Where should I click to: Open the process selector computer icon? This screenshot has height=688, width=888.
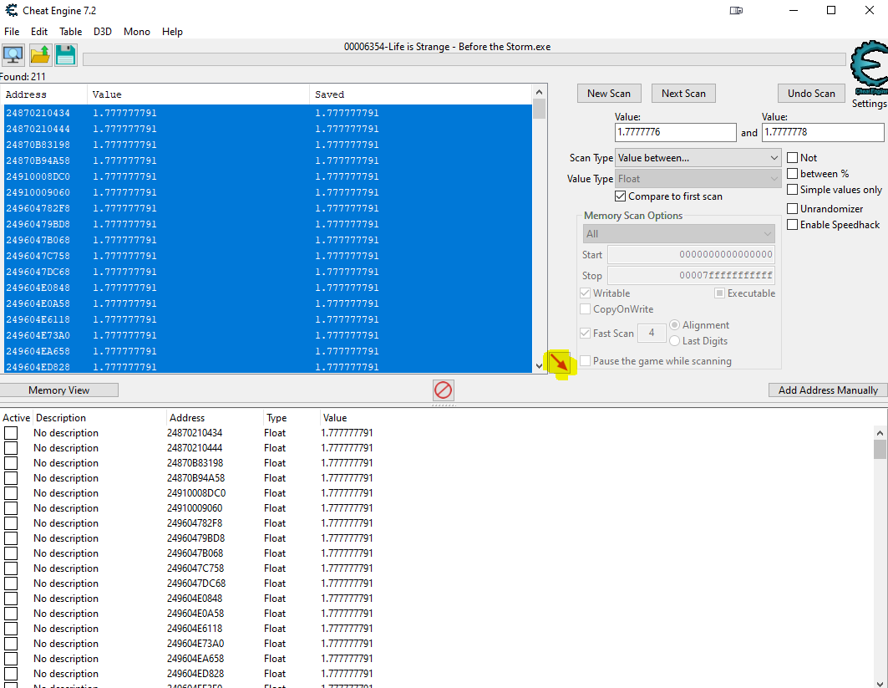[x=13, y=55]
